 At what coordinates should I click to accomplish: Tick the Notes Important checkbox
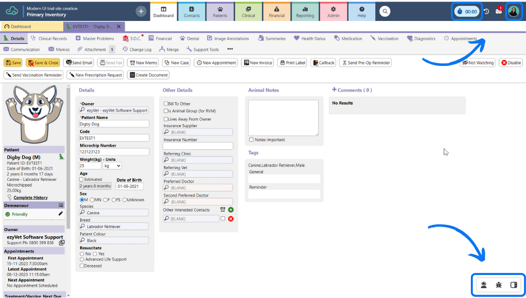251,140
